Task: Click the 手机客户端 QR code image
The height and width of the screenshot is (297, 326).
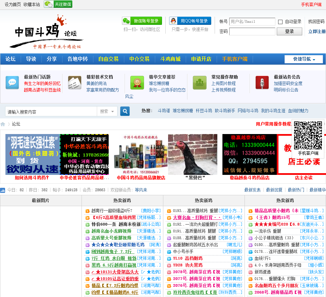Action: (308, 135)
